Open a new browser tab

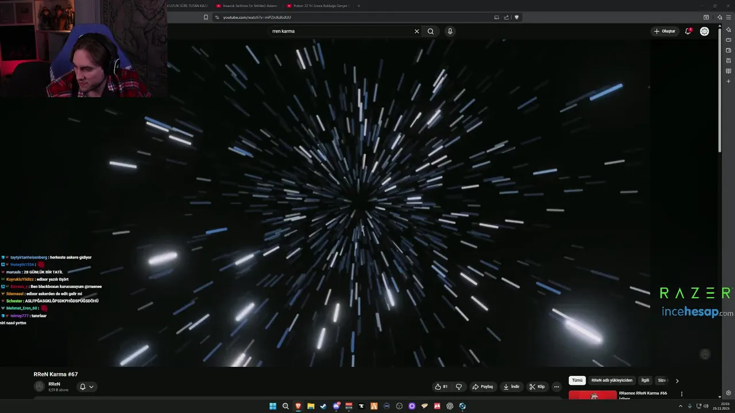click(359, 6)
